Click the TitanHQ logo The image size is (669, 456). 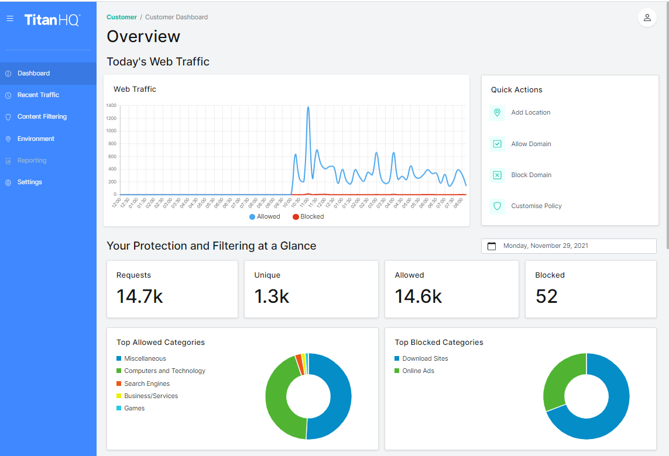pyautogui.click(x=52, y=20)
